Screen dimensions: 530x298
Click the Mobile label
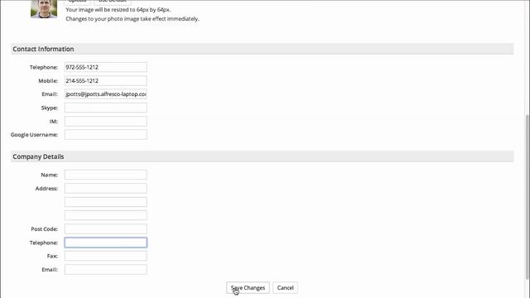pos(48,81)
